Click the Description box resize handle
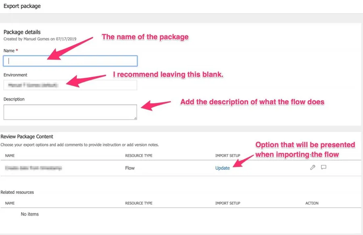363x235 pixels. click(x=135, y=118)
